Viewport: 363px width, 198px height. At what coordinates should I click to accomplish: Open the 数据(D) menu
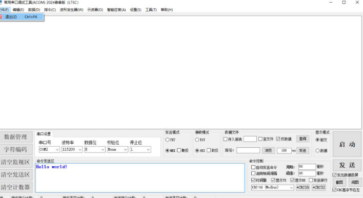(34, 10)
